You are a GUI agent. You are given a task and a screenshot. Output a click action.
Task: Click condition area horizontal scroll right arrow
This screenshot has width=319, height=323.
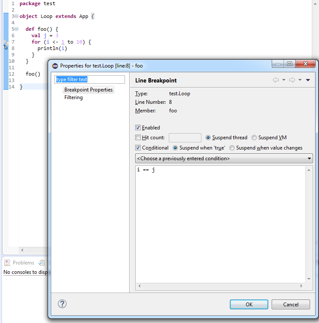pos(302,286)
